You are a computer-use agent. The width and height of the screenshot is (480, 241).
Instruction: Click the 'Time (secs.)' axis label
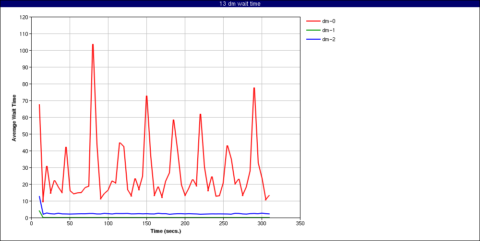pos(166,231)
